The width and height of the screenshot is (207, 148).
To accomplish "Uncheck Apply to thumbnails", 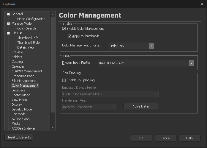I will pyautogui.click(x=70, y=36).
